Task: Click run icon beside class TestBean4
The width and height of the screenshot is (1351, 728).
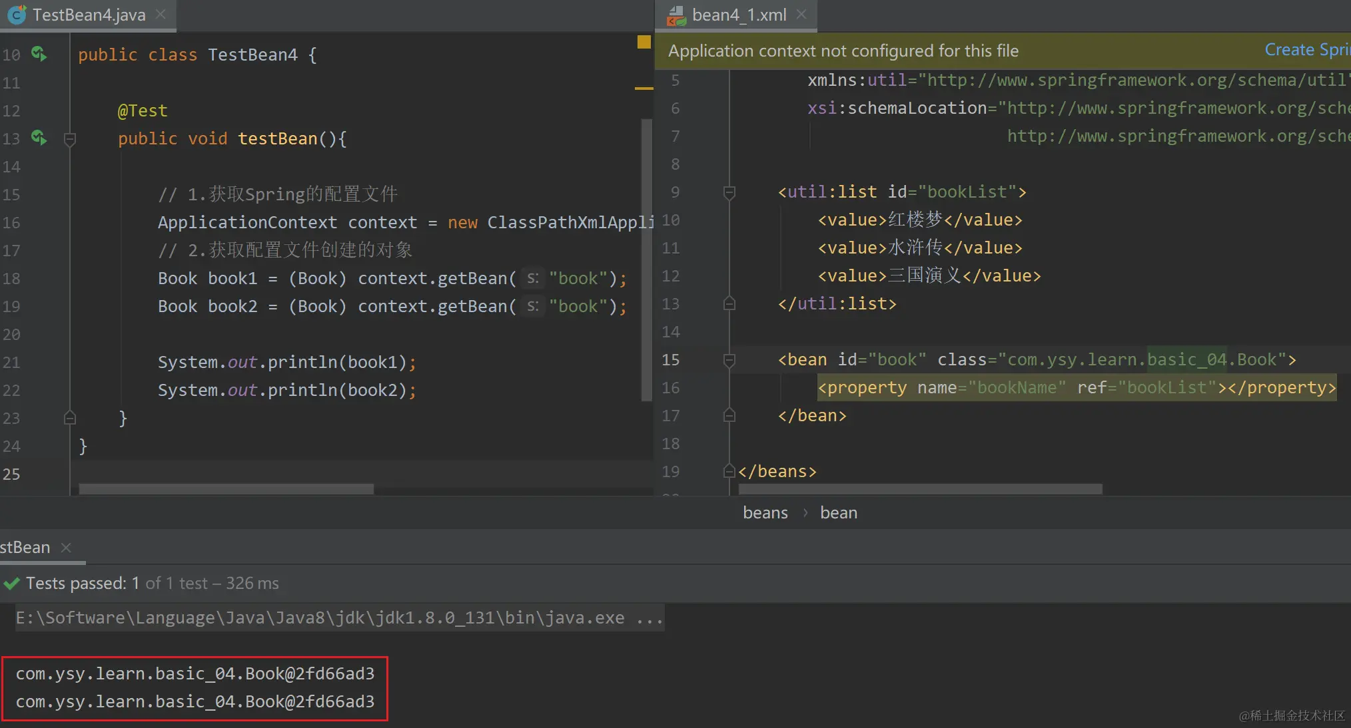Action: (39, 54)
